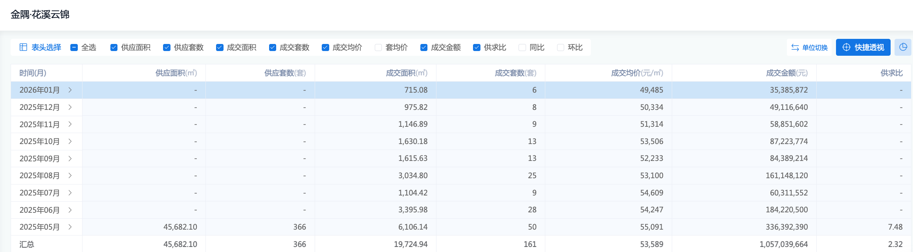Enable the 同比 checkbox
The width and height of the screenshot is (913, 252).
tap(522, 47)
